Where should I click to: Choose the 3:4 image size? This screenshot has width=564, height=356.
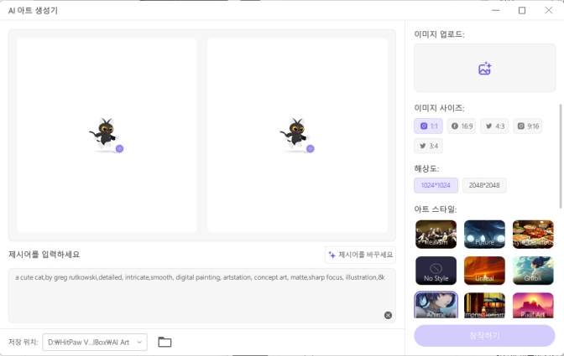[x=428, y=146]
